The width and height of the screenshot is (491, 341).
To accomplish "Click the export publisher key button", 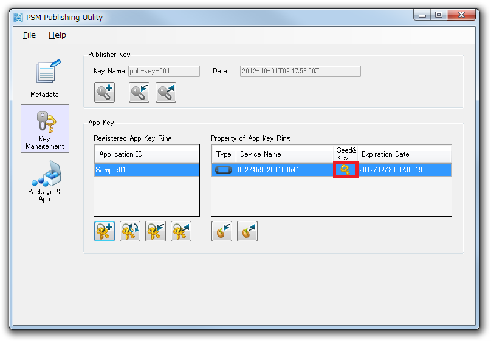I will [165, 92].
